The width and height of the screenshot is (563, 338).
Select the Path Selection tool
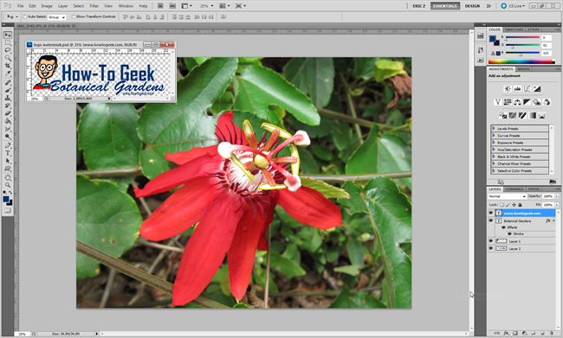click(8, 162)
